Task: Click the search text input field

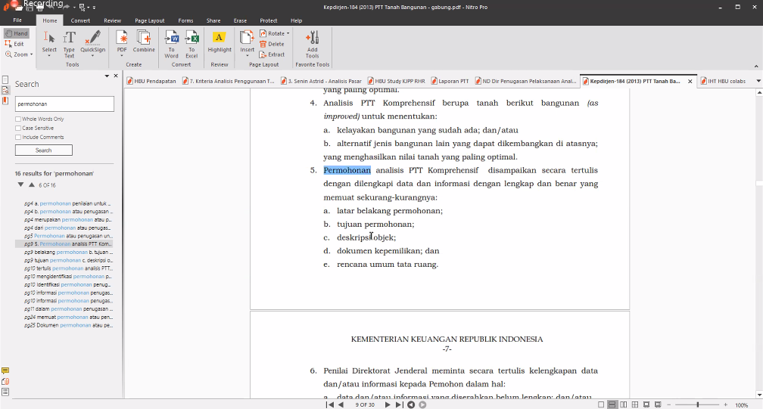Action: tap(64, 104)
